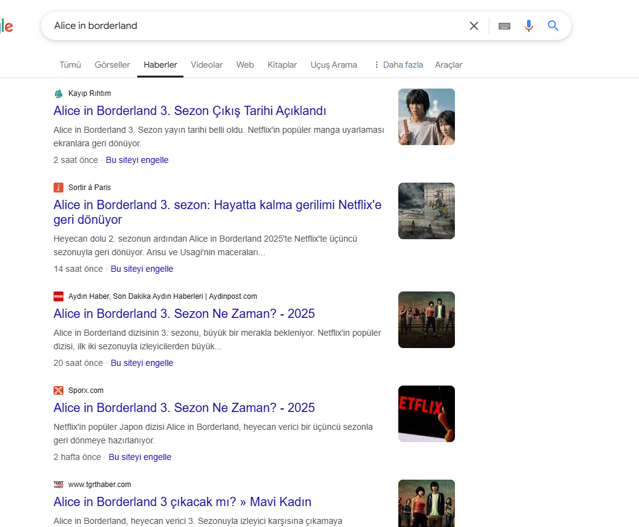Block Sortir à Paris via Bu siteyi engelle
The height and width of the screenshot is (527, 639).
coord(142,269)
